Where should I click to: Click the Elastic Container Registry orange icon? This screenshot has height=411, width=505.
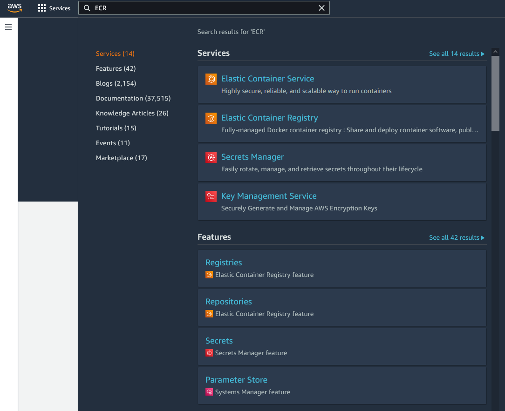211,118
